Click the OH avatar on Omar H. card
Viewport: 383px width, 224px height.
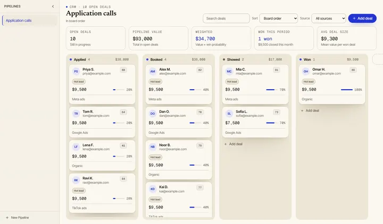[306, 72]
